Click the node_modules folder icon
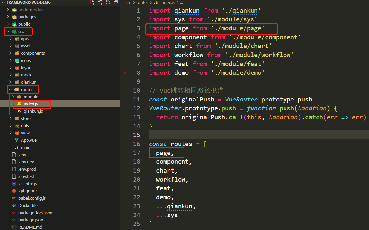The image size is (369, 230). (x=14, y=10)
